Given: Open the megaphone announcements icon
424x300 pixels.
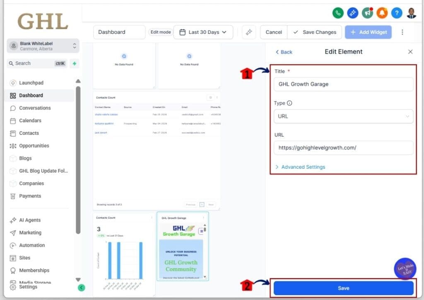Looking at the screenshot, I should click(x=368, y=13).
